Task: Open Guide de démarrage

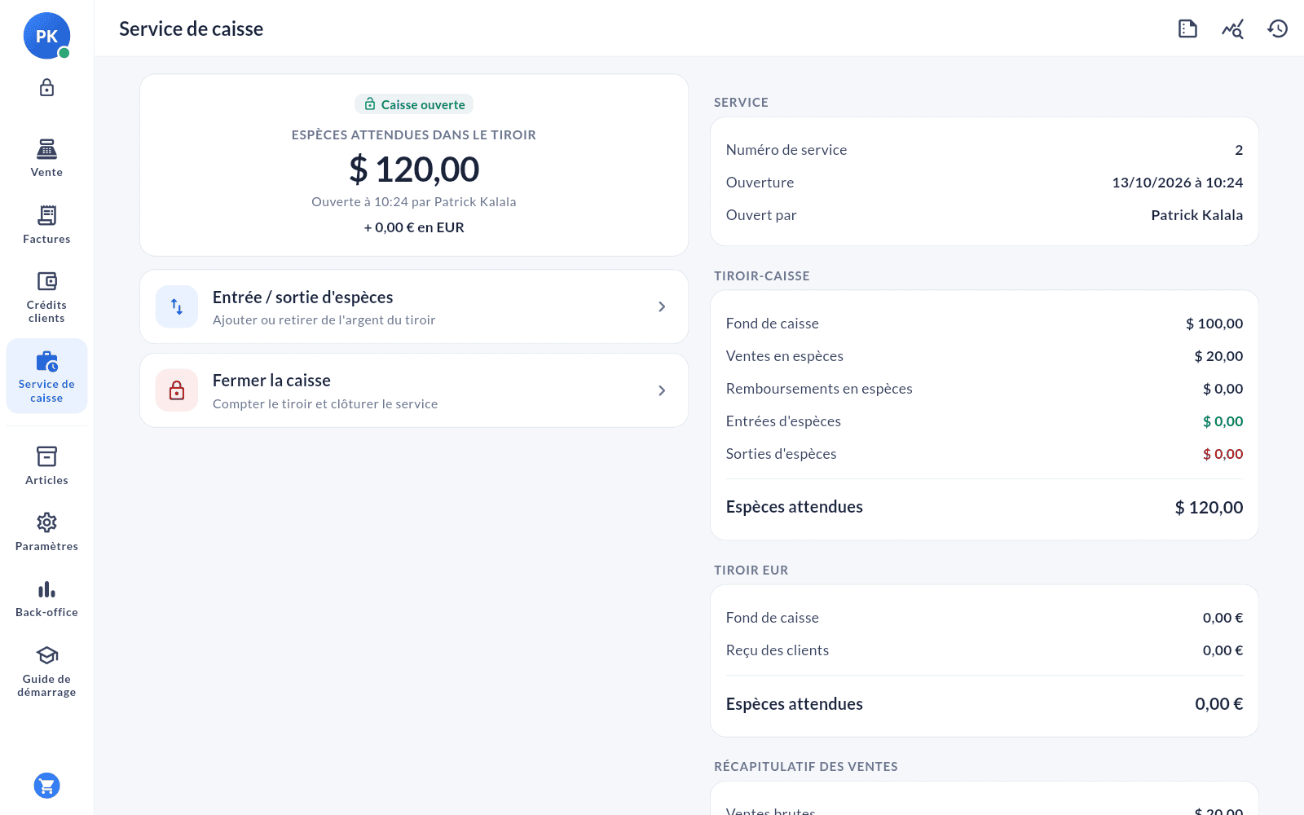Action: point(46,672)
